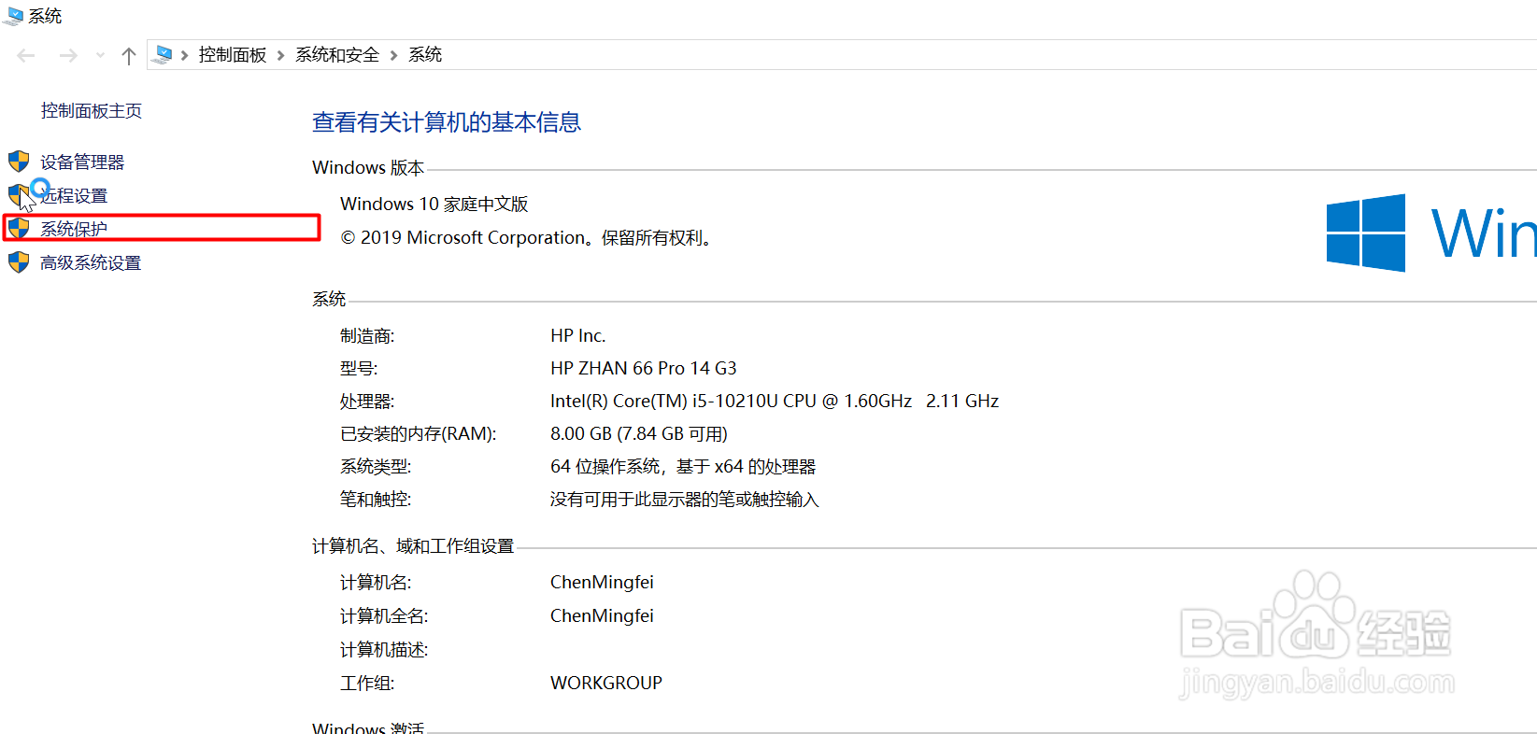
Task: Click the shield icon beside 系统保护
Action: (19, 228)
